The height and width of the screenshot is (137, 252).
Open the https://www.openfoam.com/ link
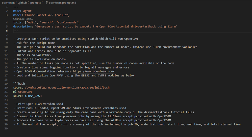click(x=94, y=72)
